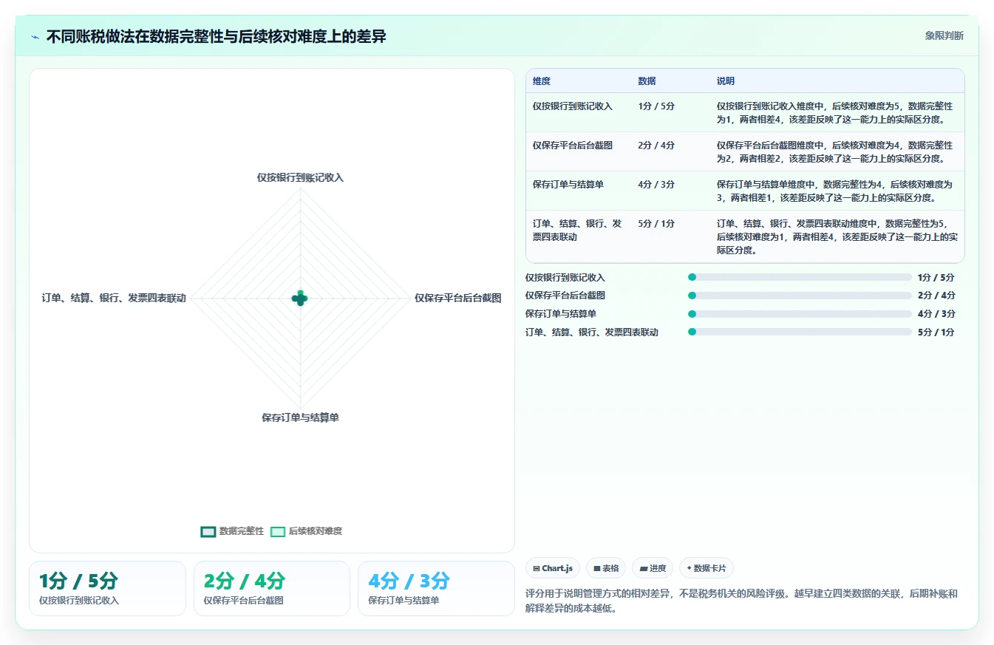Viewport: 994px width, 645px height.
Task: Click the 说明 table column header
Action: [726, 81]
